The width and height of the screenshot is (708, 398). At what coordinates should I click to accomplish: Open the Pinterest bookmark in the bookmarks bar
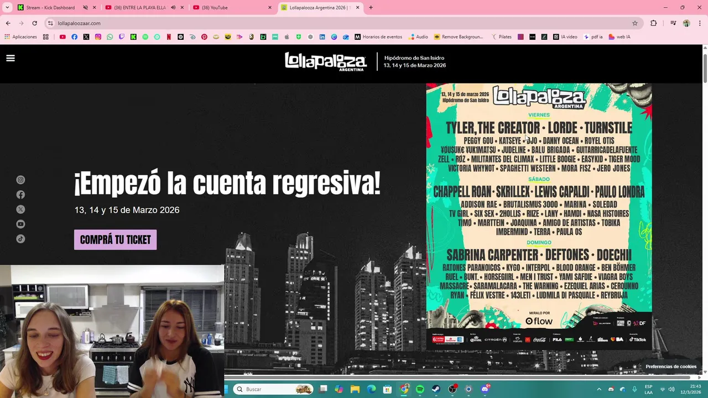[x=204, y=37]
